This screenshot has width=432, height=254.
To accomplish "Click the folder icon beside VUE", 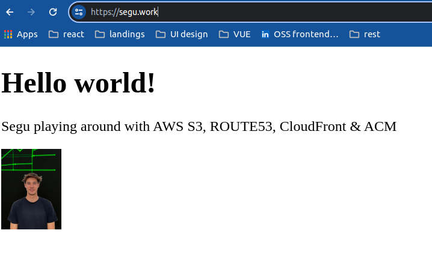I will pos(224,34).
